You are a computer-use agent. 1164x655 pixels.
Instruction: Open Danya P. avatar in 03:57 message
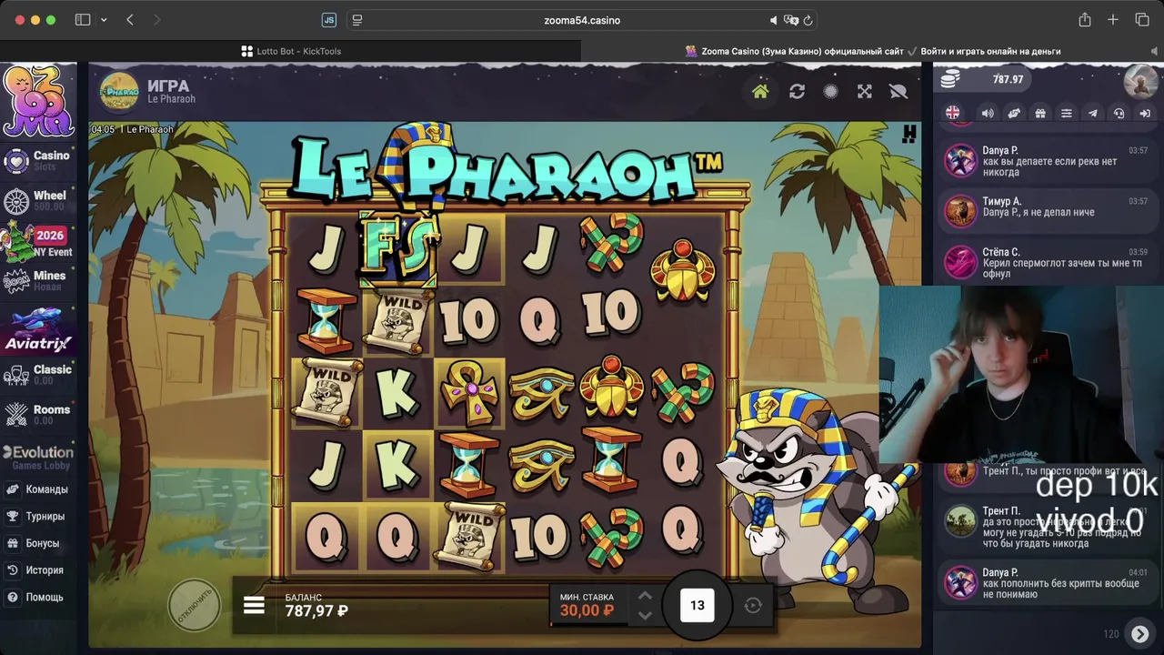point(959,161)
